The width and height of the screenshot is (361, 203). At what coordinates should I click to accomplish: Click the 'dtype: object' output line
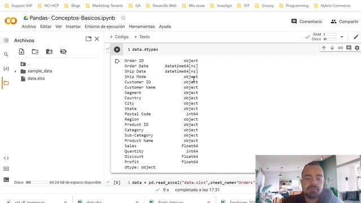click(x=140, y=167)
